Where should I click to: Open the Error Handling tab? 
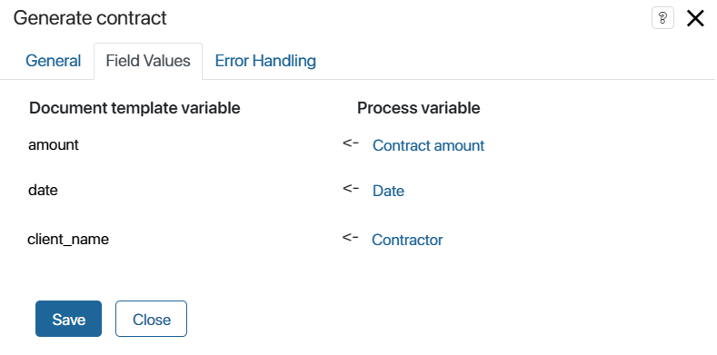pyautogui.click(x=265, y=61)
